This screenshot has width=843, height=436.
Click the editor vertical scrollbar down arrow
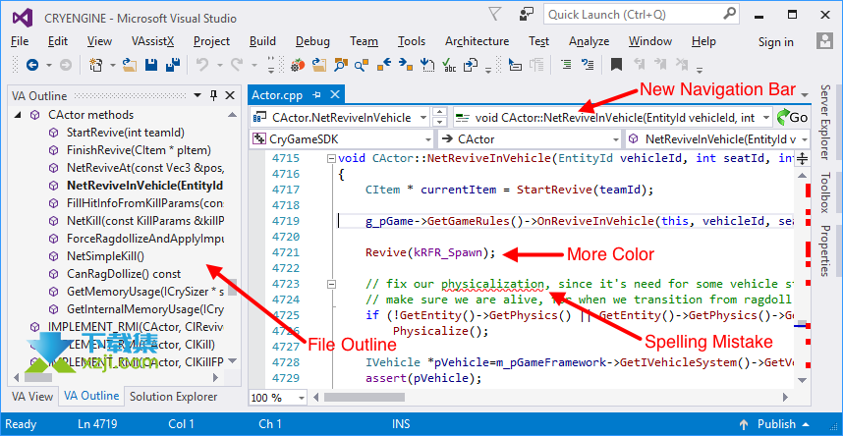(802, 380)
